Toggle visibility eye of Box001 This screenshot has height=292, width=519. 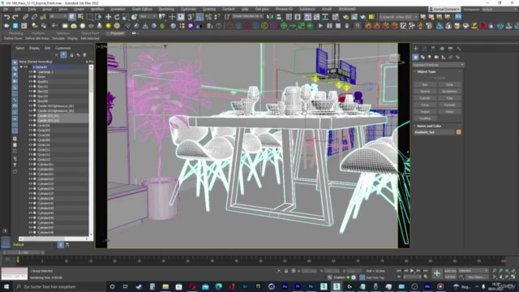pos(31,81)
